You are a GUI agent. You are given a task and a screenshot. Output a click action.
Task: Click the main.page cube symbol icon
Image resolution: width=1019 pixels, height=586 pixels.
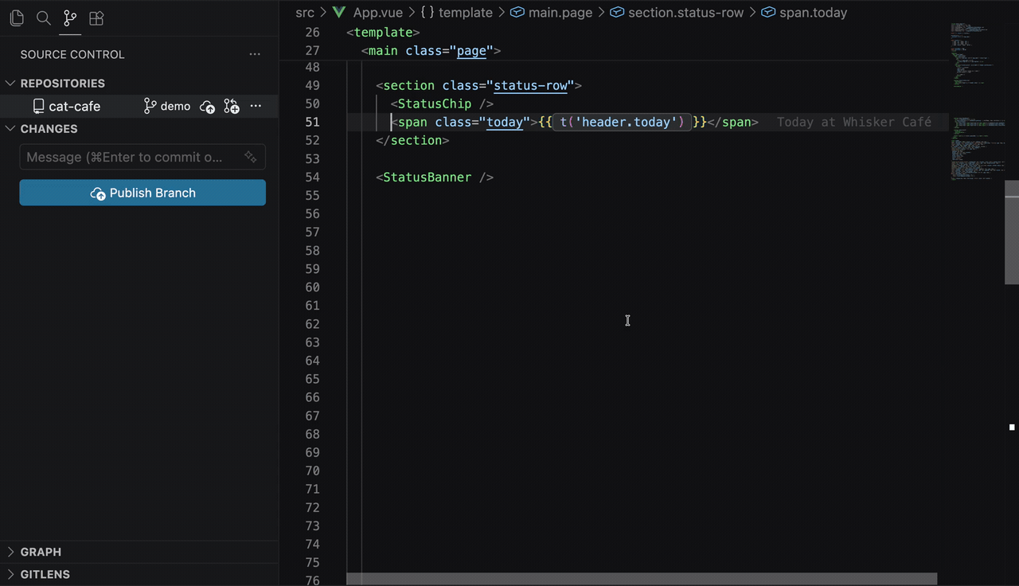[x=517, y=13]
